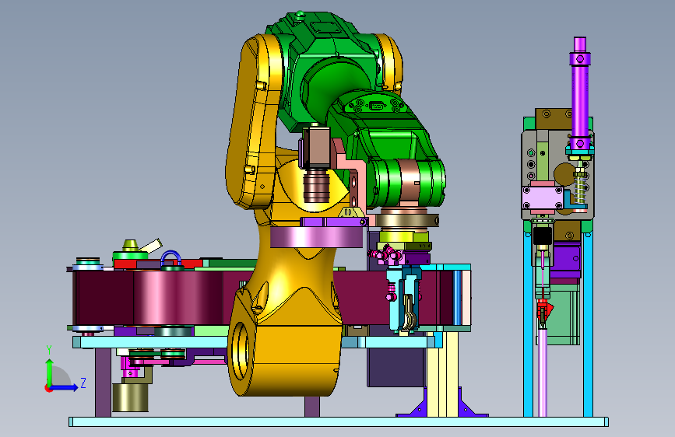The height and width of the screenshot is (437, 675).
Task: Select the coil spring on the right station
Action: tap(581, 187)
